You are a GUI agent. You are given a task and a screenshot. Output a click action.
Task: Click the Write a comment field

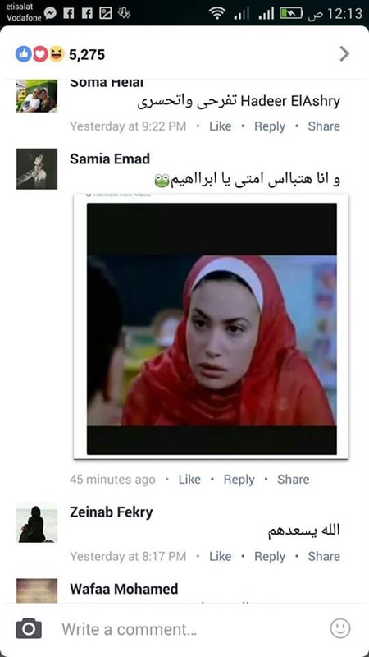[x=184, y=629]
